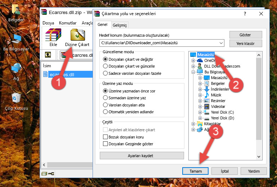
Task: Select Sadece varolan dosyaları tazele option
Action: tap(132, 73)
